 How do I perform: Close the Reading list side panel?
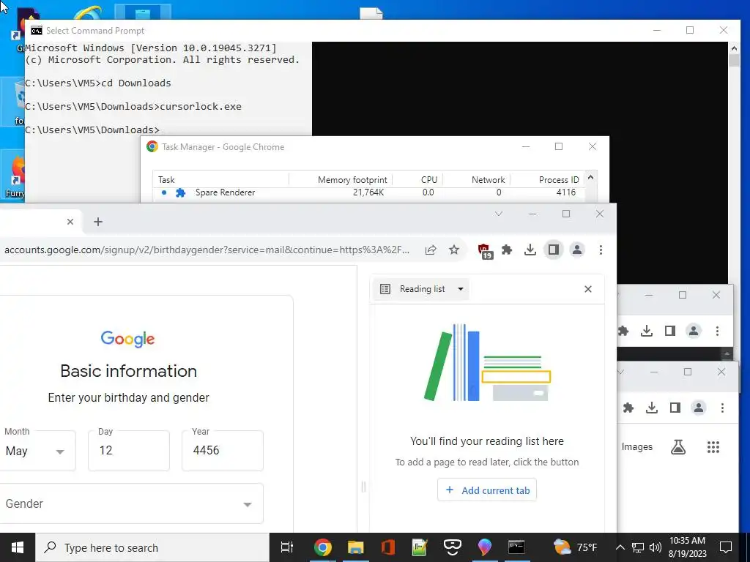(x=588, y=289)
